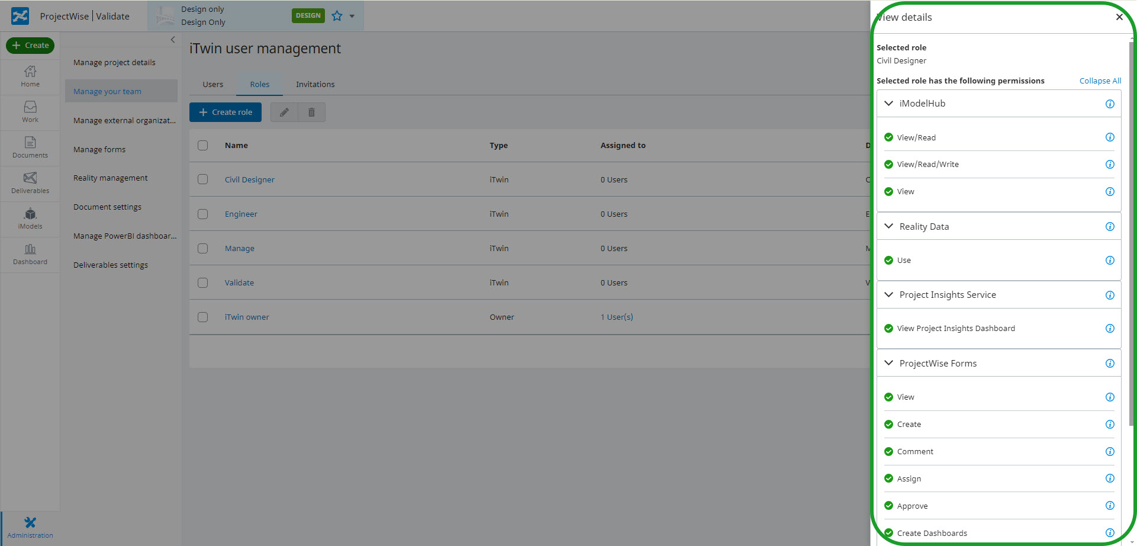Show info for ProjectWise Forms section

(1110, 363)
